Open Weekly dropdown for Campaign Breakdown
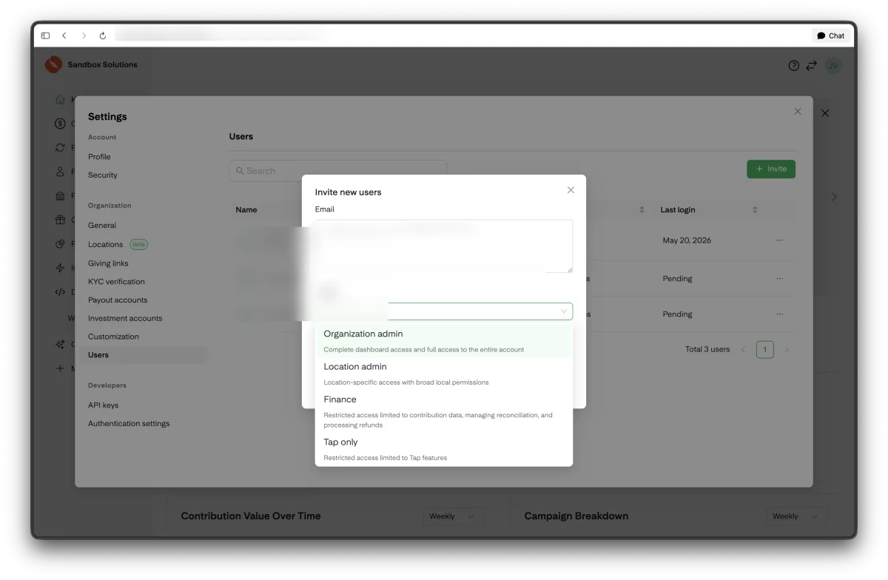Viewport: 888px width, 580px height. [796, 516]
